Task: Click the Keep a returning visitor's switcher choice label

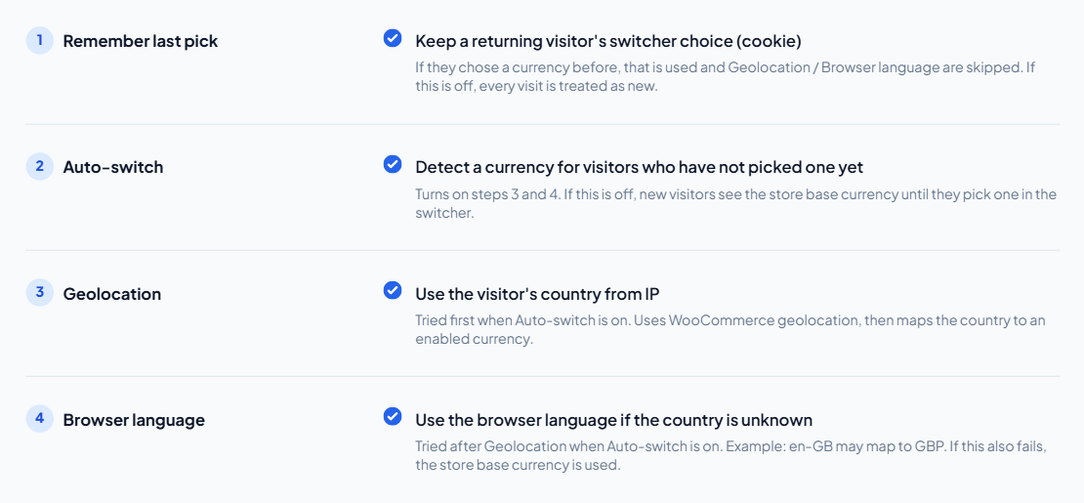Action: coord(608,41)
